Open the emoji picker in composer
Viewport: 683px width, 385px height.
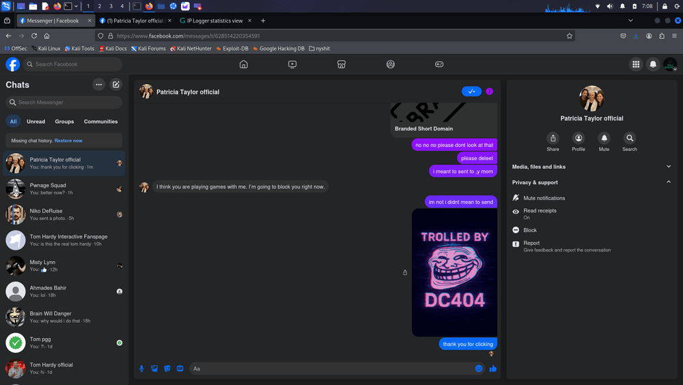tap(479, 369)
